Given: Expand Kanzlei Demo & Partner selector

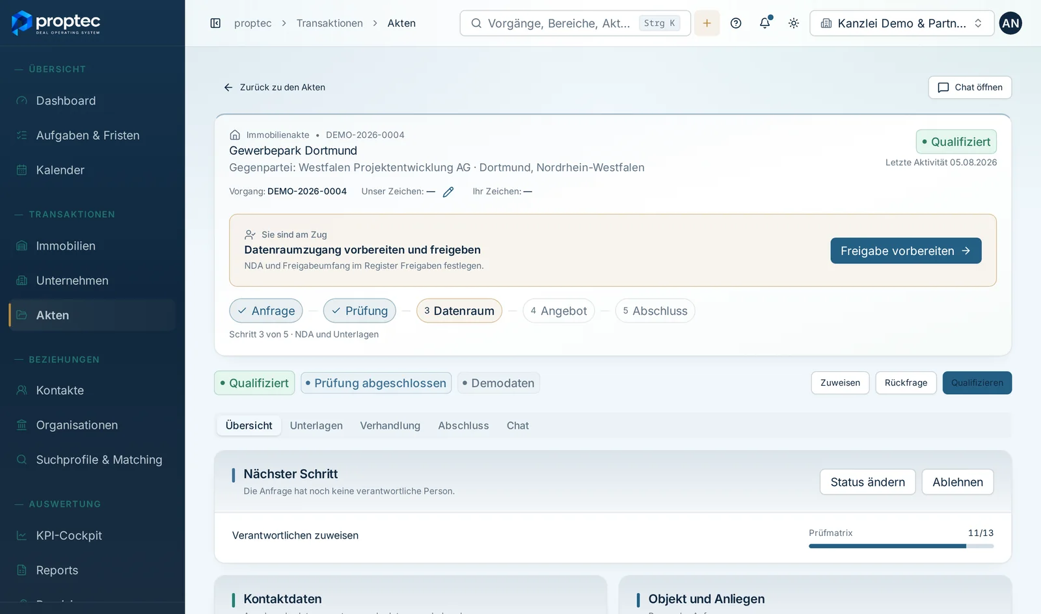Looking at the screenshot, I should tap(902, 23).
